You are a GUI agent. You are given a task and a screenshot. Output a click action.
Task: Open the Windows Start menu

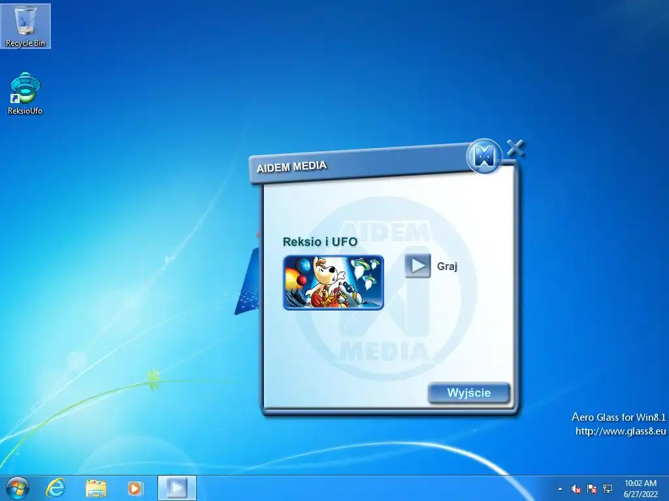tap(18, 488)
